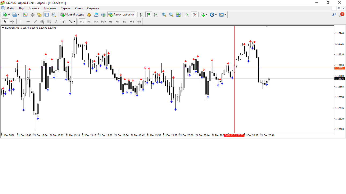Click the Profiles icon
This screenshot has width=346, height=194.
(14, 15)
